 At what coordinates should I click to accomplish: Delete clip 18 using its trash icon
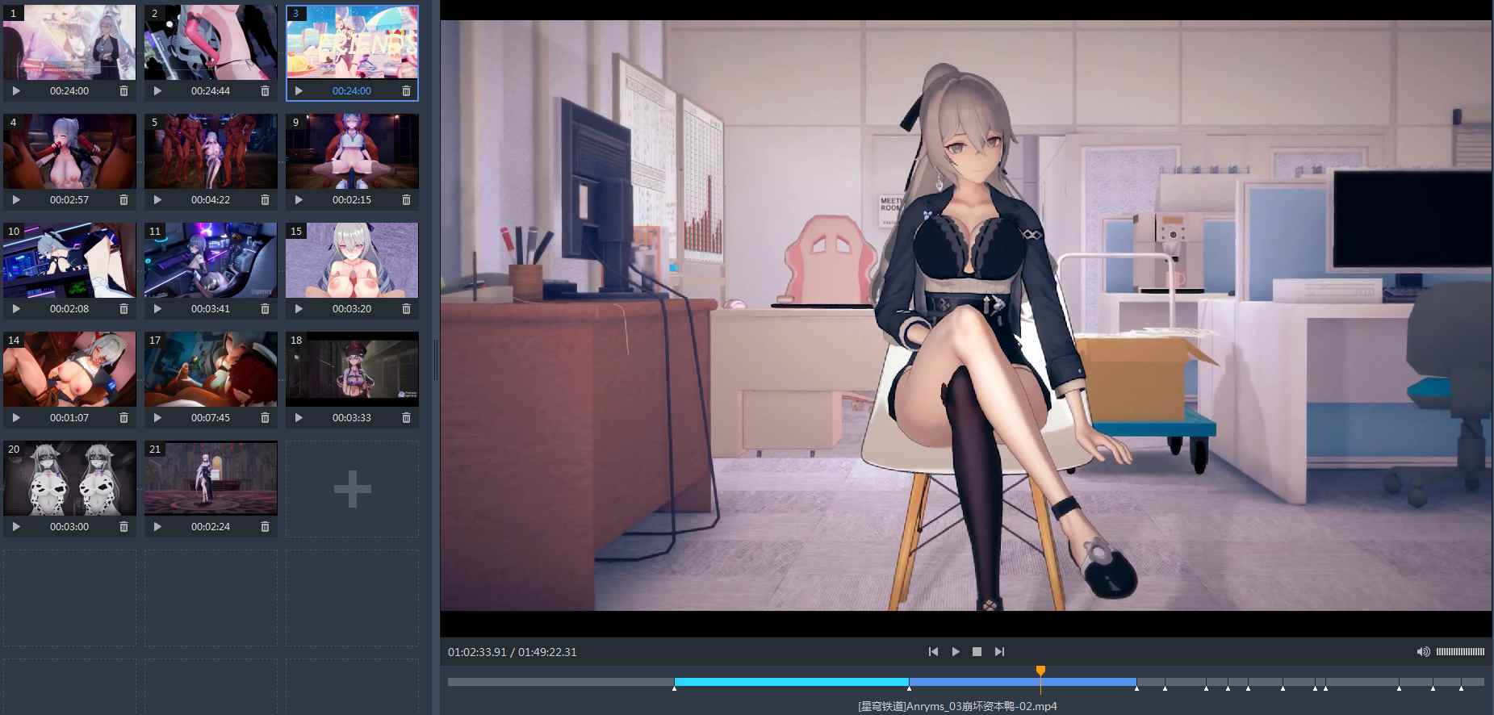(x=406, y=418)
